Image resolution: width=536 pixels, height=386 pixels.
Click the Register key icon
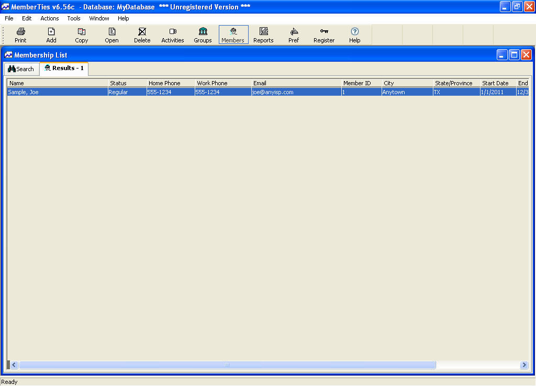click(324, 35)
